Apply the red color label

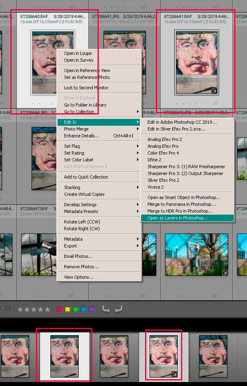pyautogui.click(x=60, y=309)
